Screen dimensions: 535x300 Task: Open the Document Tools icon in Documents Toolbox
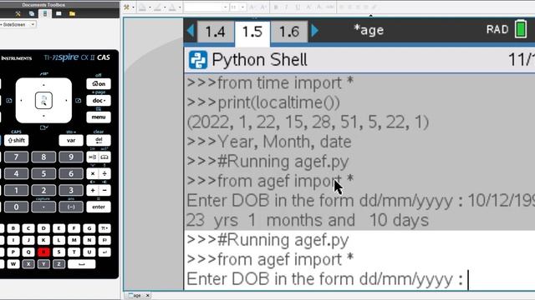point(18,13)
